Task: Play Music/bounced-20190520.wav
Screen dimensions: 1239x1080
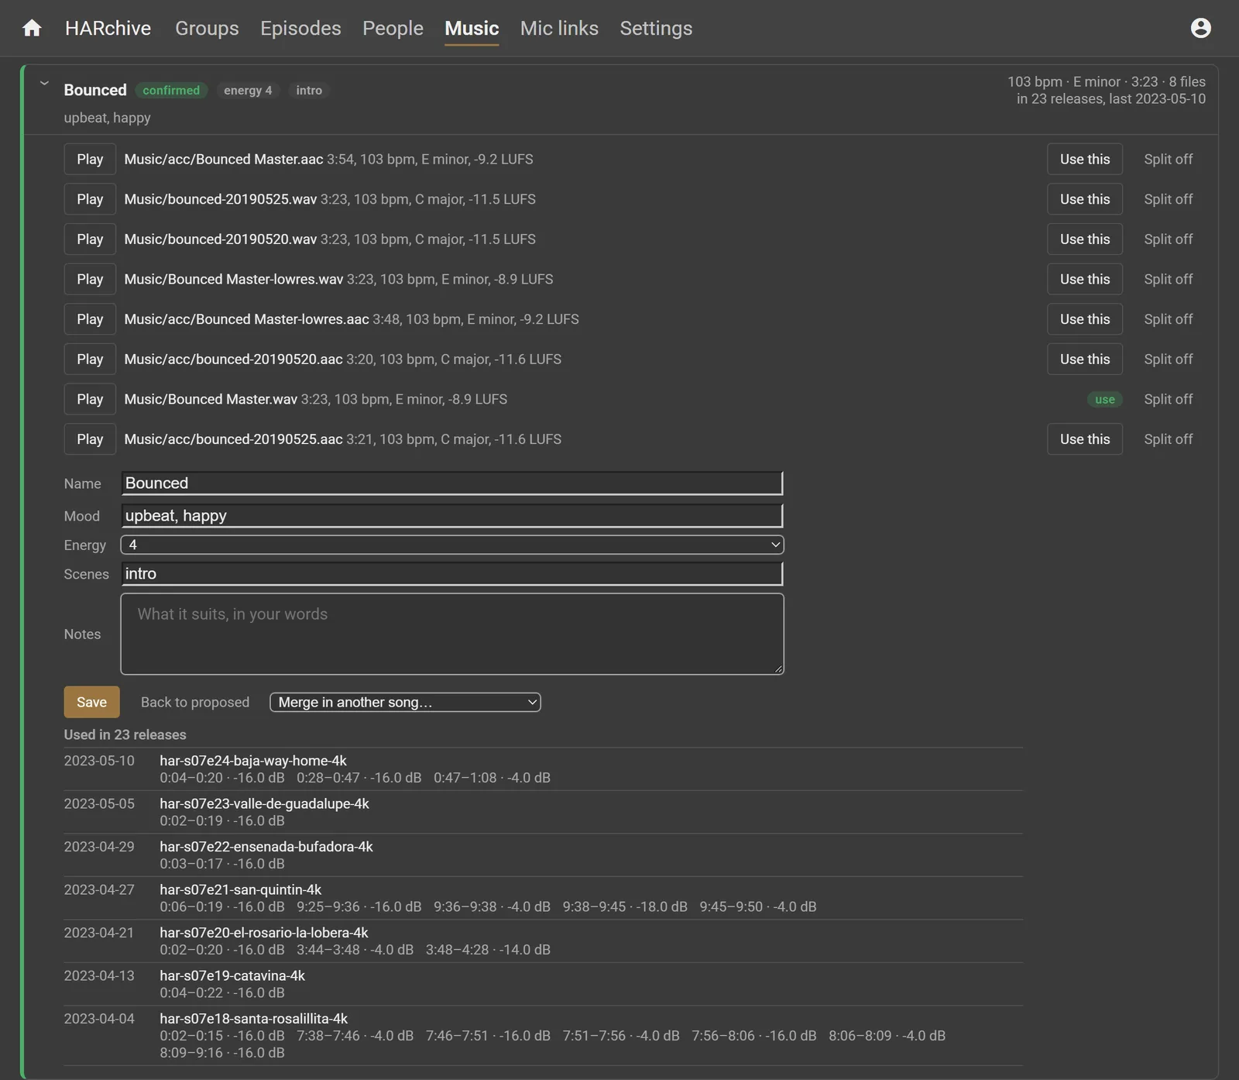Action: pos(90,239)
